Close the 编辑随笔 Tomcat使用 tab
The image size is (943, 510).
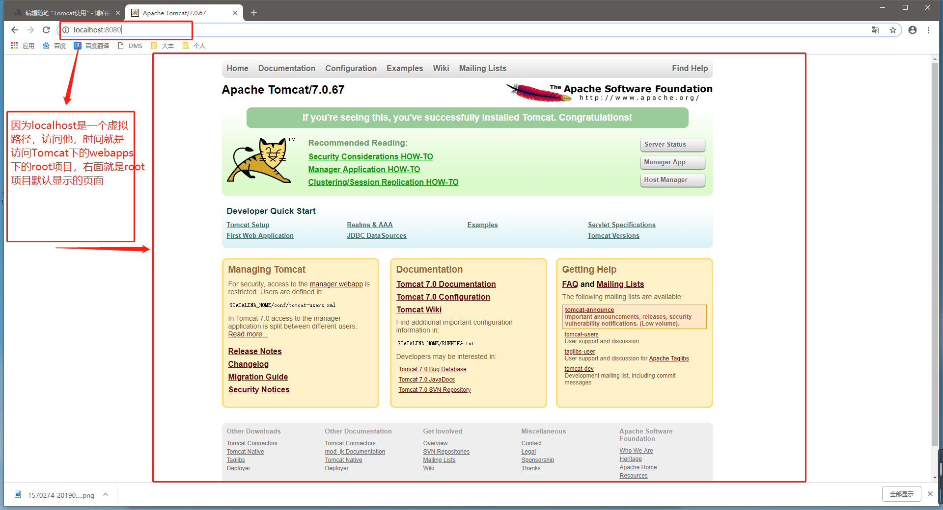point(118,13)
